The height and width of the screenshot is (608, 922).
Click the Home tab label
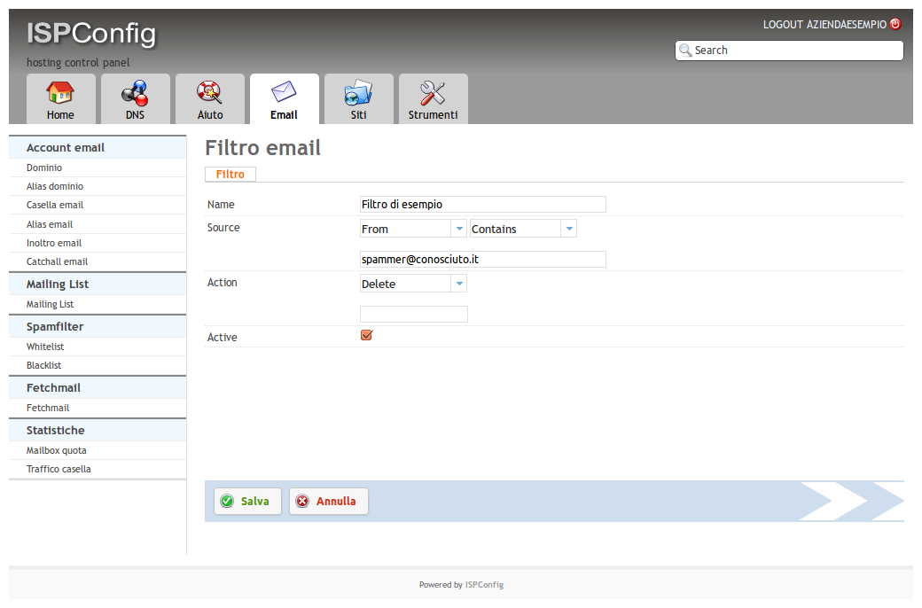point(60,114)
